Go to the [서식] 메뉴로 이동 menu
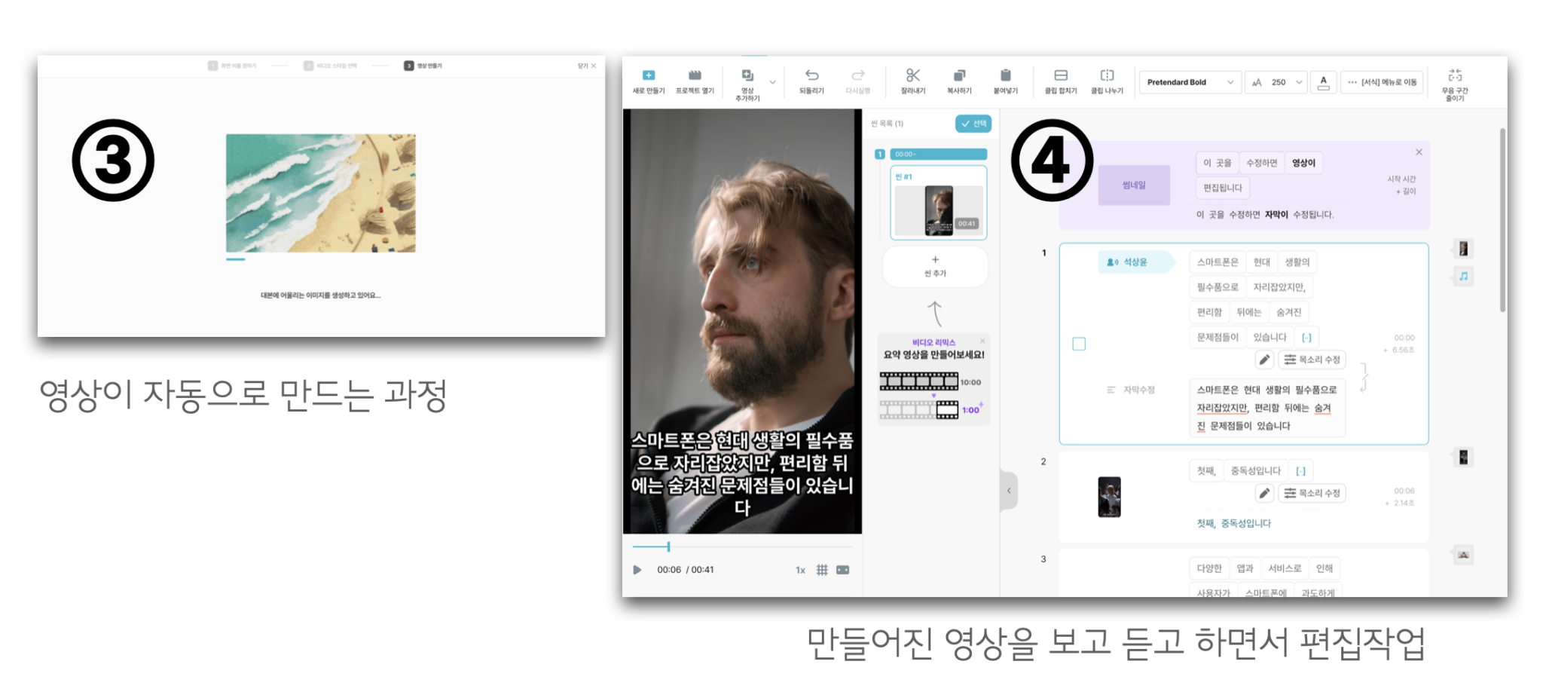 point(1383,83)
